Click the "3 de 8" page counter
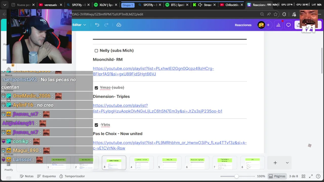The image size is (324, 182). pos(293,176)
